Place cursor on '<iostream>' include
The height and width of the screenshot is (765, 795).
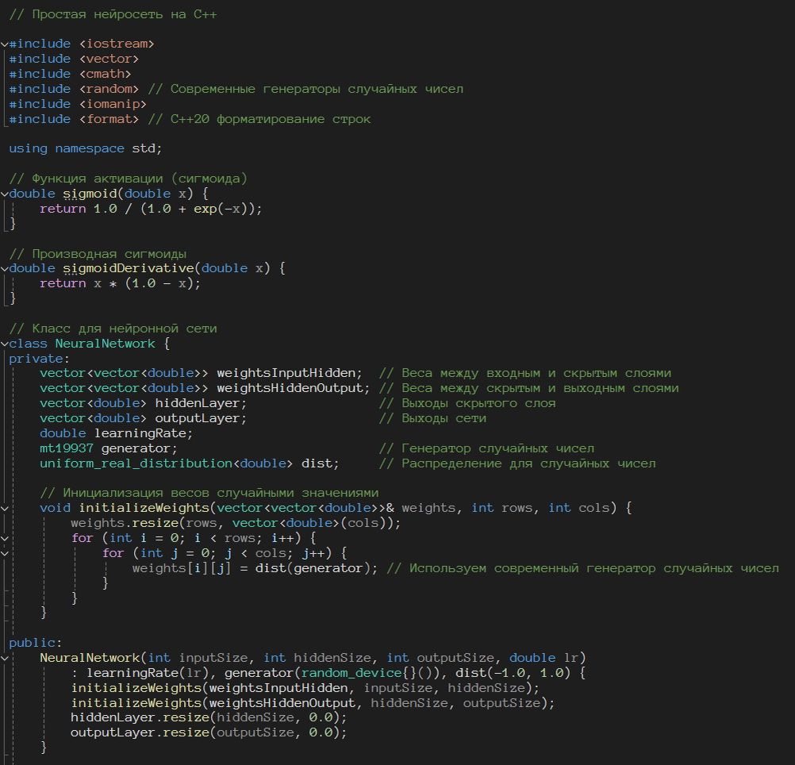pos(117,44)
